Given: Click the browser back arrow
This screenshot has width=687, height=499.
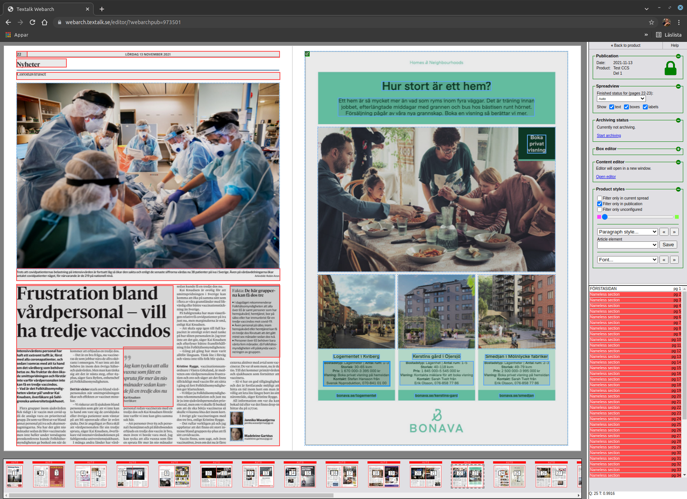Looking at the screenshot, I should point(8,22).
